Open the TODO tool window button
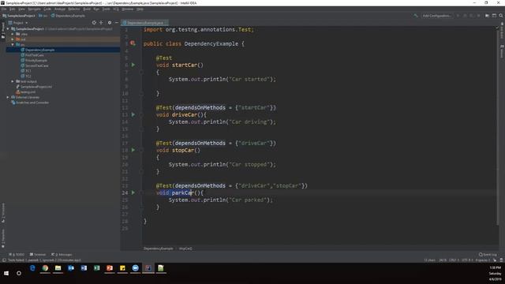 (17, 254)
